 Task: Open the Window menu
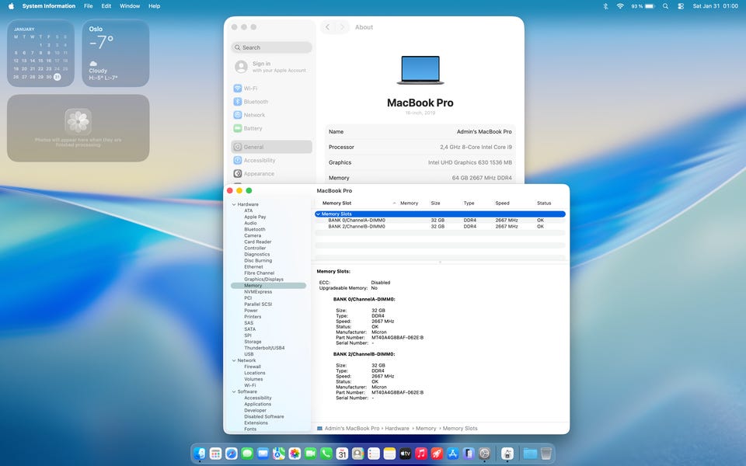click(130, 6)
